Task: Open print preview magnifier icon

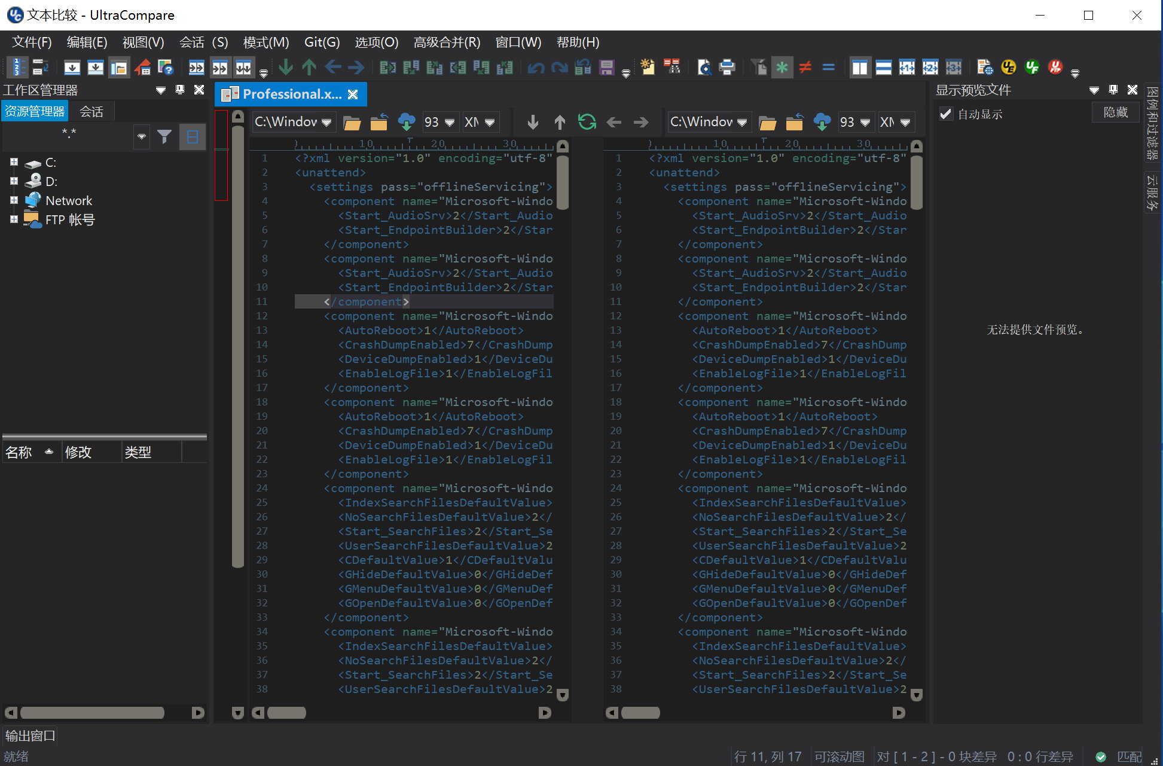Action: [x=704, y=67]
